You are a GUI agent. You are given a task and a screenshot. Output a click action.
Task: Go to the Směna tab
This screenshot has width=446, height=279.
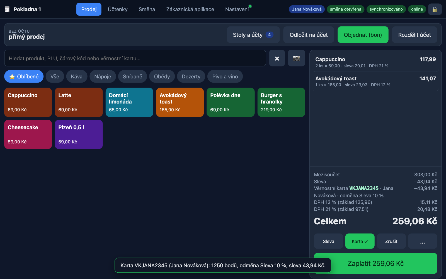point(147,9)
